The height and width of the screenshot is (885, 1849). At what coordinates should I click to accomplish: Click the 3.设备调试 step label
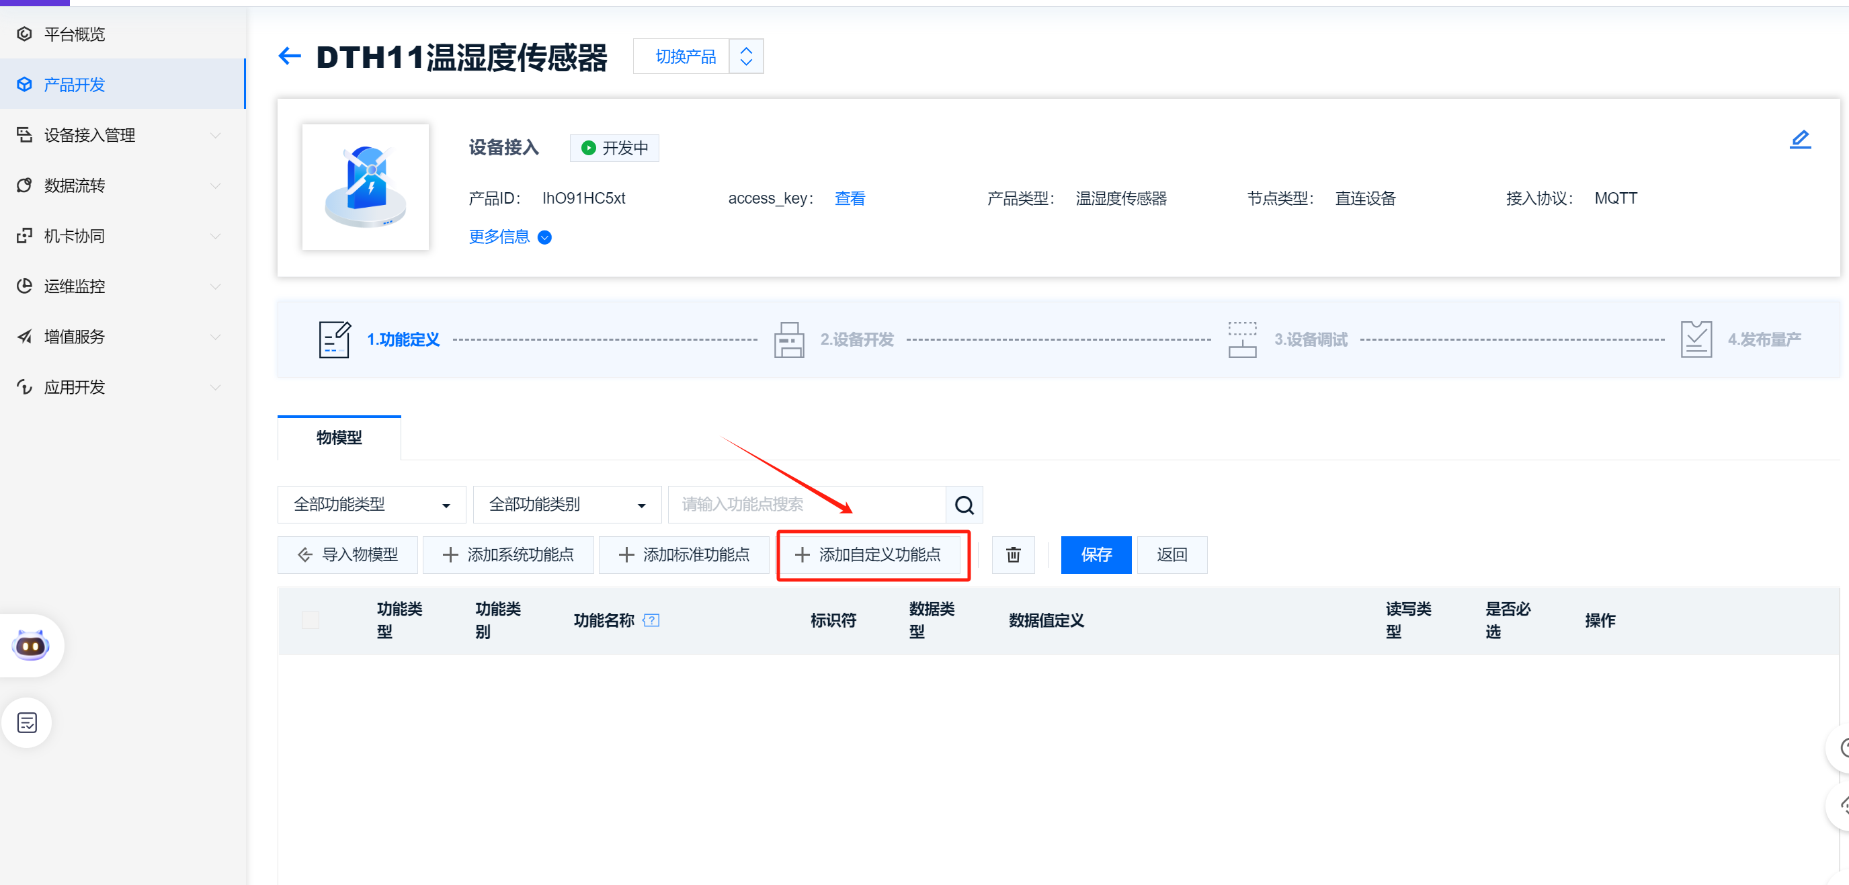[1310, 339]
